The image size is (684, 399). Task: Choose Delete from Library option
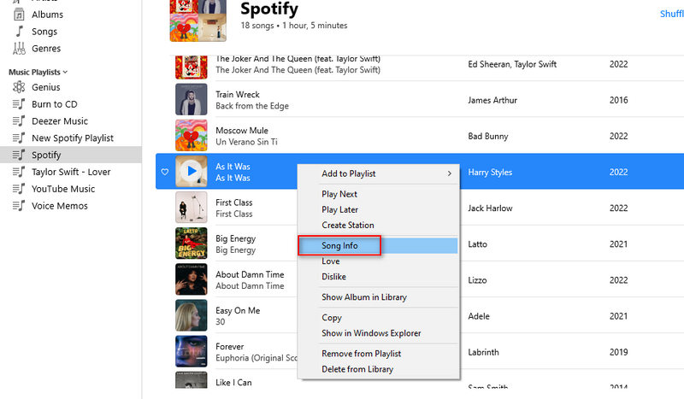tap(357, 369)
